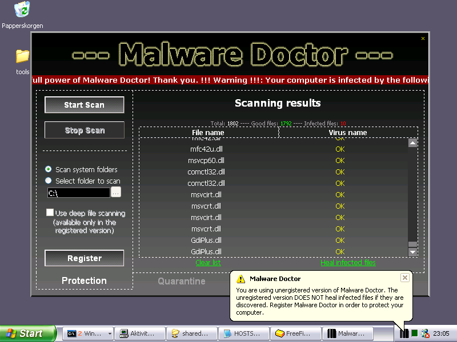
Task: Click OK status next to msvcp60.dll
Action: 340,161
